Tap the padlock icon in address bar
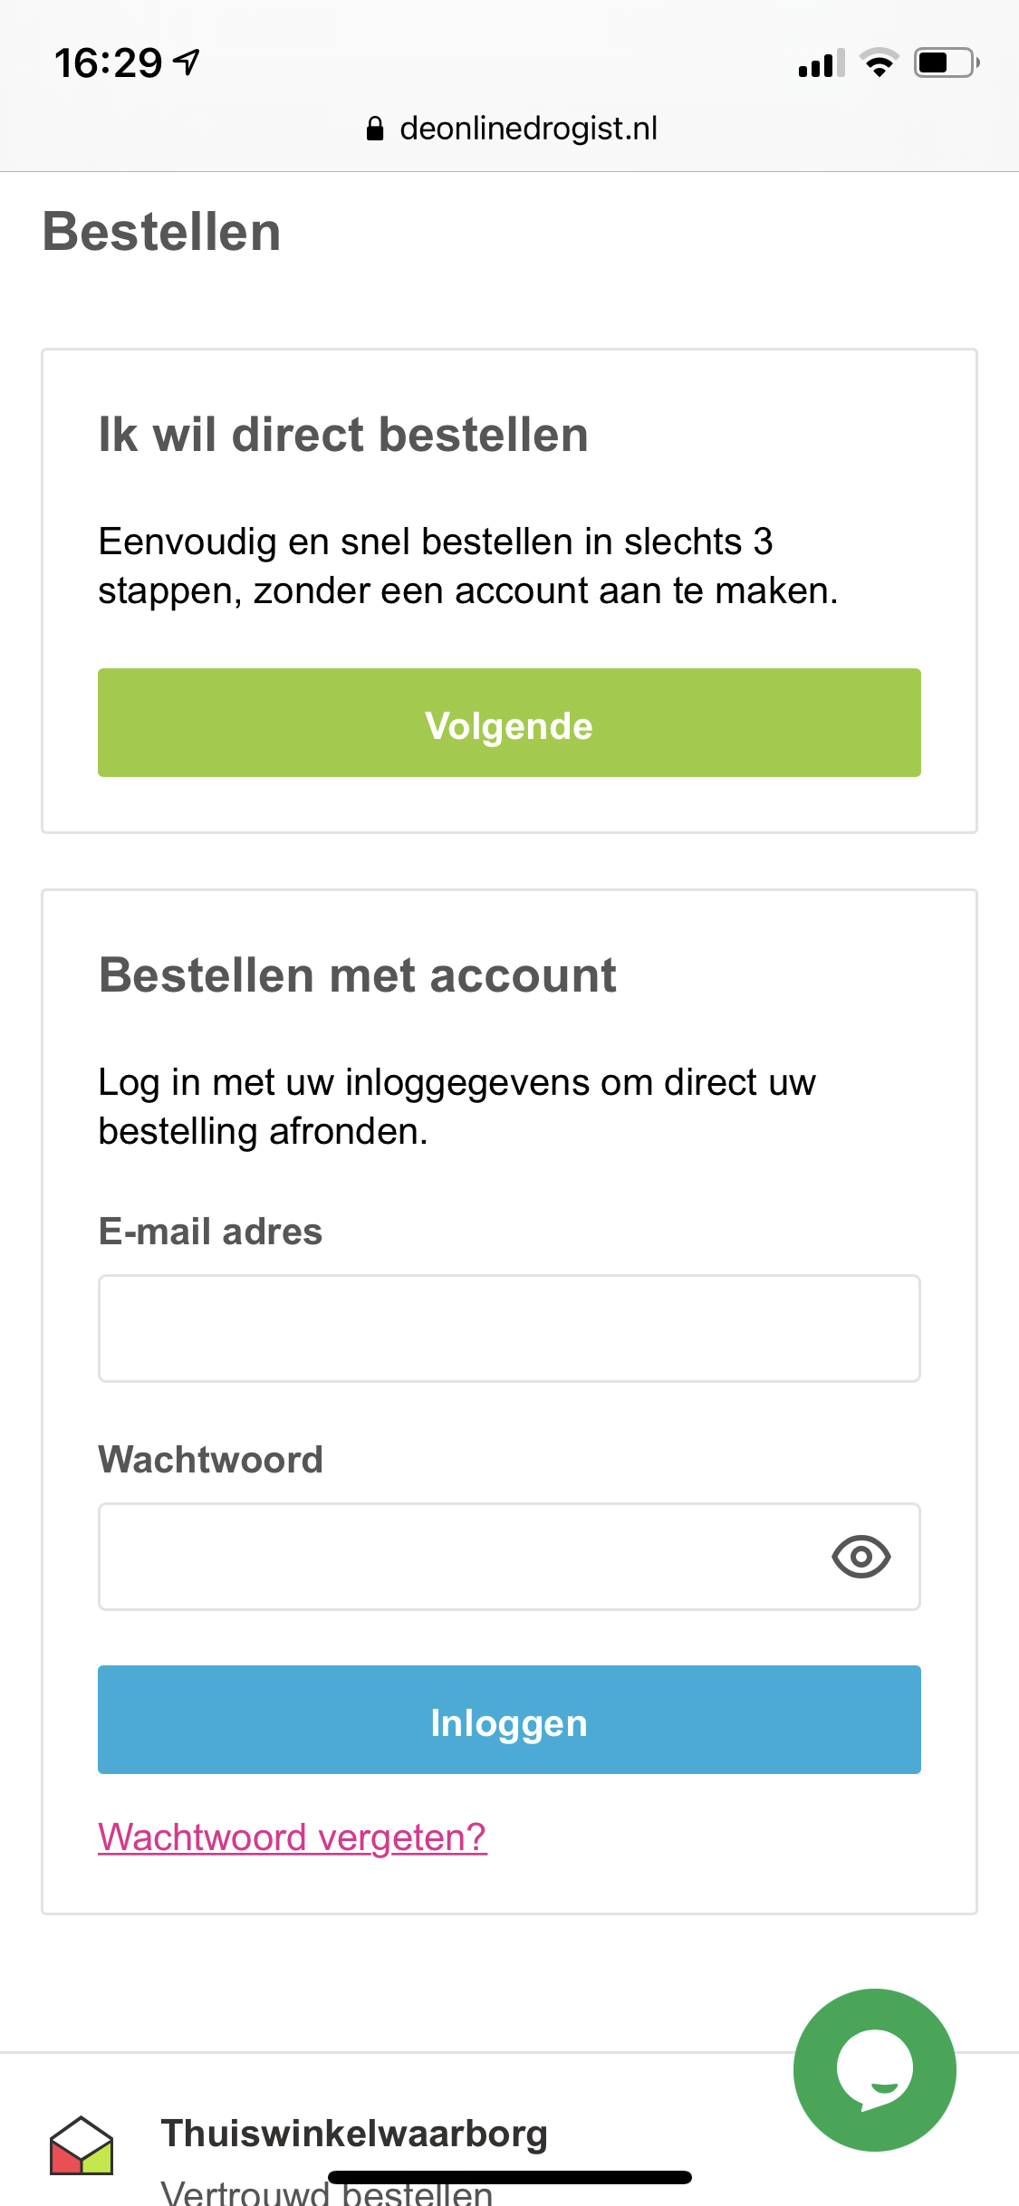Viewport: 1019px width, 2206px height. tap(375, 129)
